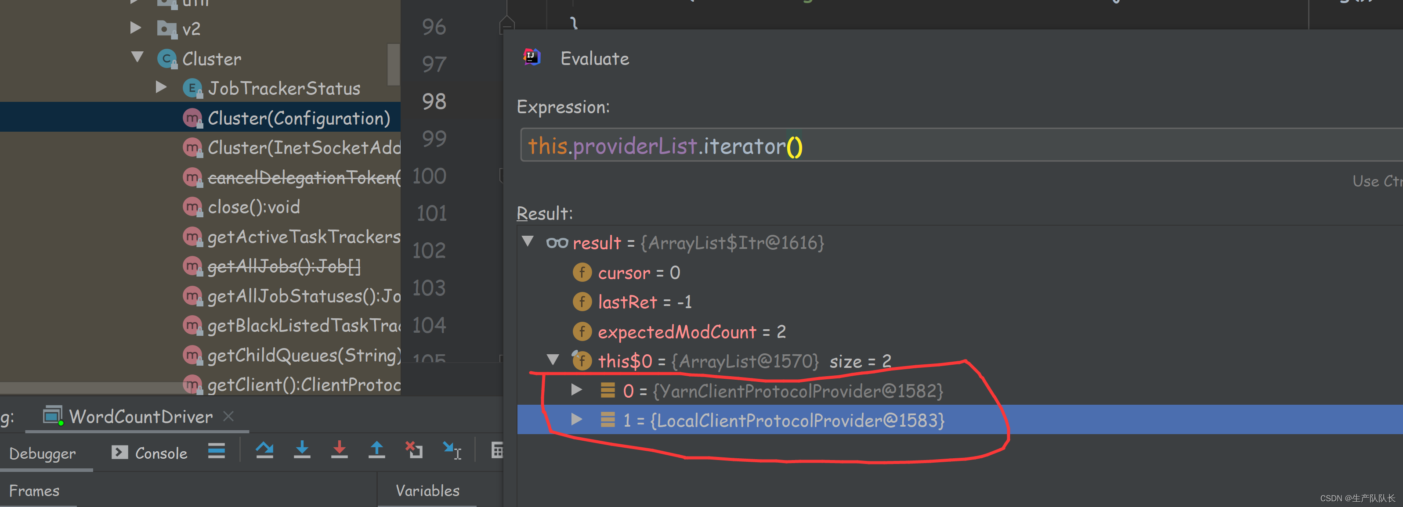Screen dimensions: 1403x507
Task: Click the Step Over debugger icon
Action: [265, 450]
